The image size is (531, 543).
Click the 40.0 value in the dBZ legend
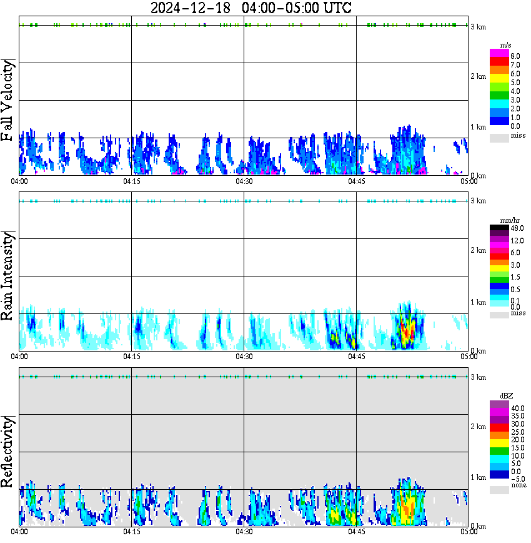(x=517, y=409)
